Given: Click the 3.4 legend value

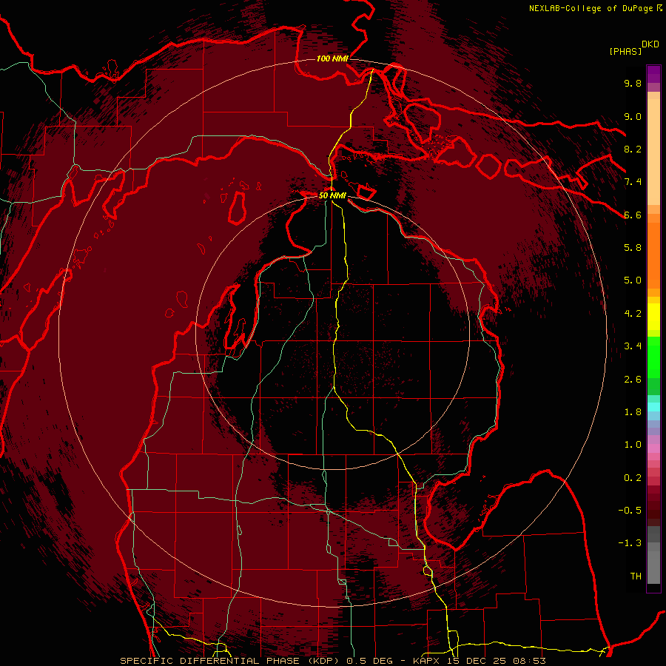Looking at the screenshot, I should (x=633, y=346).
